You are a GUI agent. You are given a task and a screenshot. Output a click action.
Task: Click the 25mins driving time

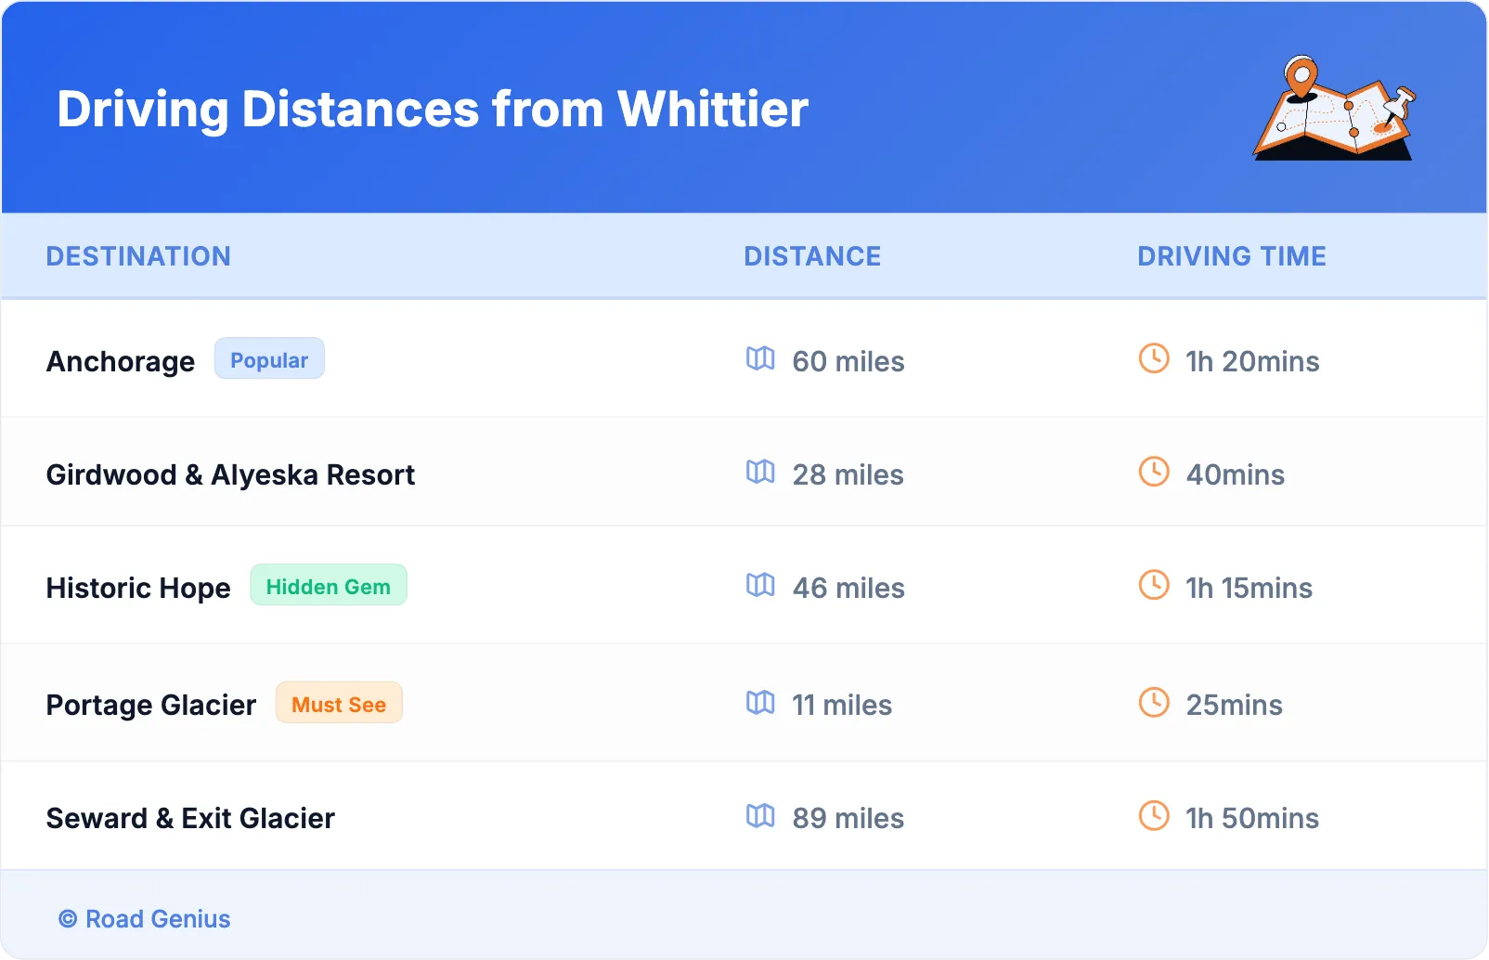coord(1235,705)
